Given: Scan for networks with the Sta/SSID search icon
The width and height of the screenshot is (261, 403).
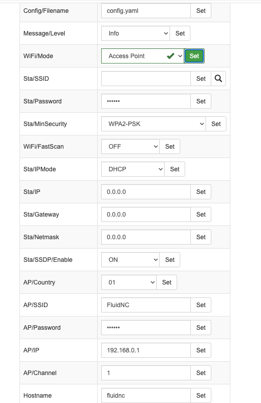Looking at the screenshot, I should point(218,79).
